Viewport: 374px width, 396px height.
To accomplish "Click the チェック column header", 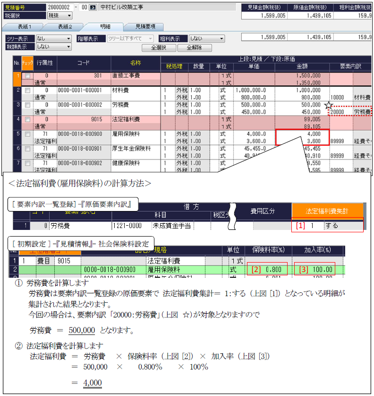I will tap(27, 63).
